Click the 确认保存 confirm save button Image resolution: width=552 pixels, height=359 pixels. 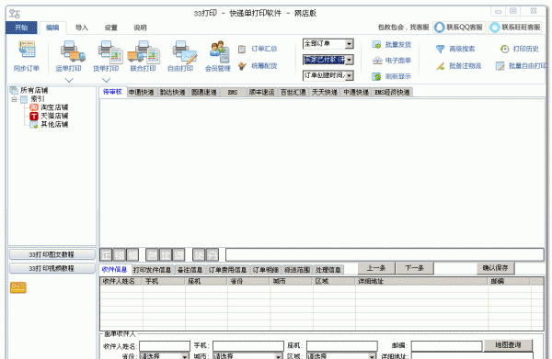496,268
